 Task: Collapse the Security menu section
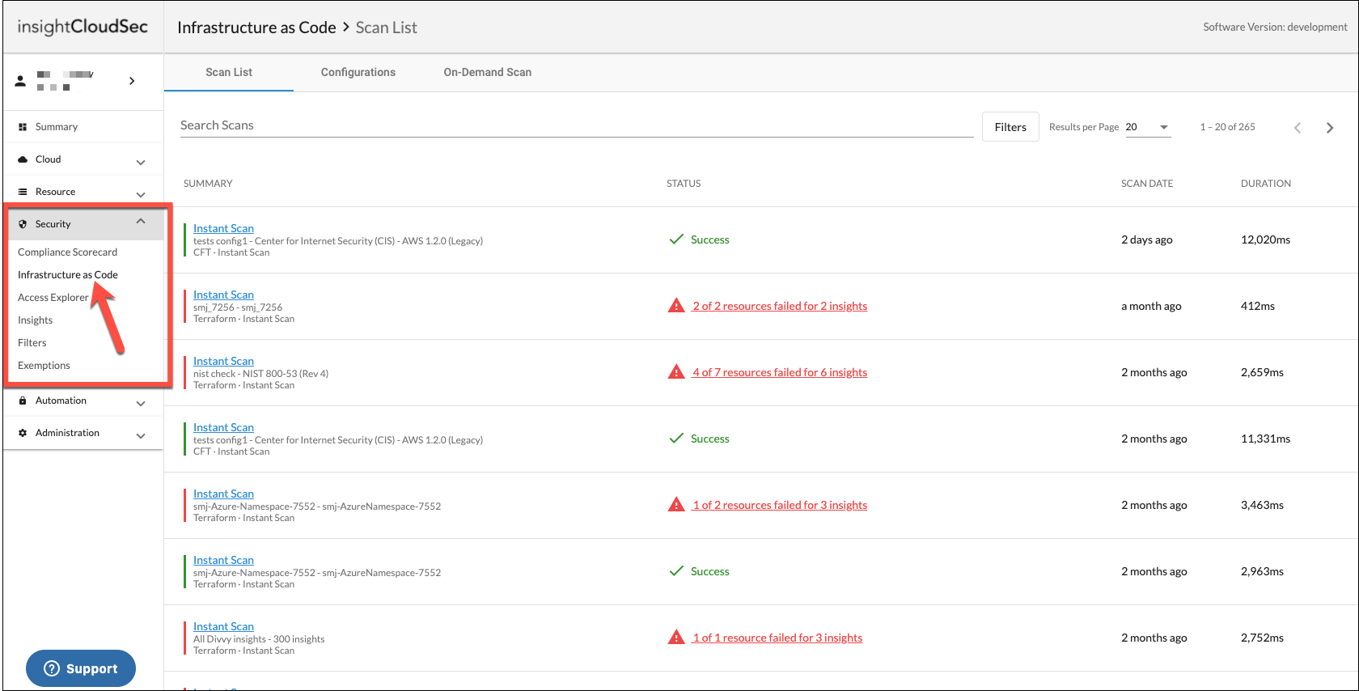click(141, 221)
